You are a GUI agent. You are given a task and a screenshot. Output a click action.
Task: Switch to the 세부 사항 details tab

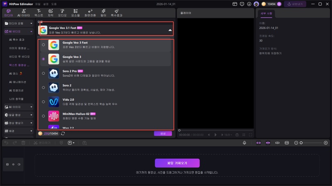(266, 13)
